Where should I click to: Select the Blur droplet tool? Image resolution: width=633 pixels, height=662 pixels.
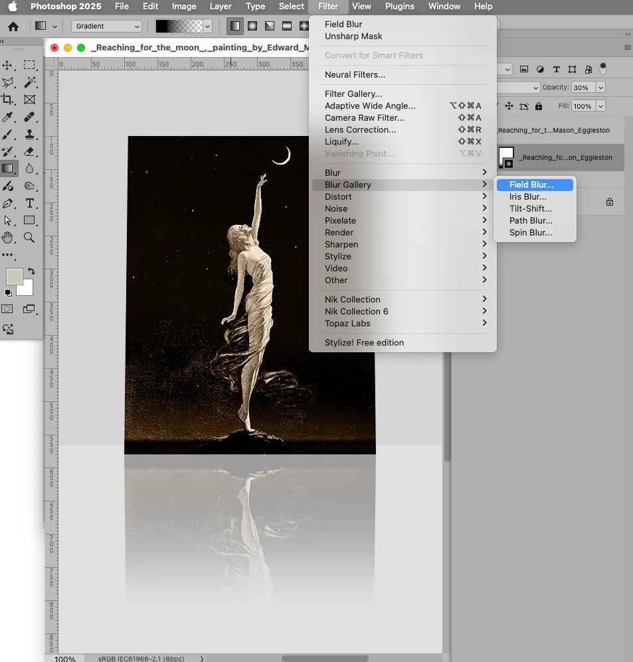tap(29, 168)
